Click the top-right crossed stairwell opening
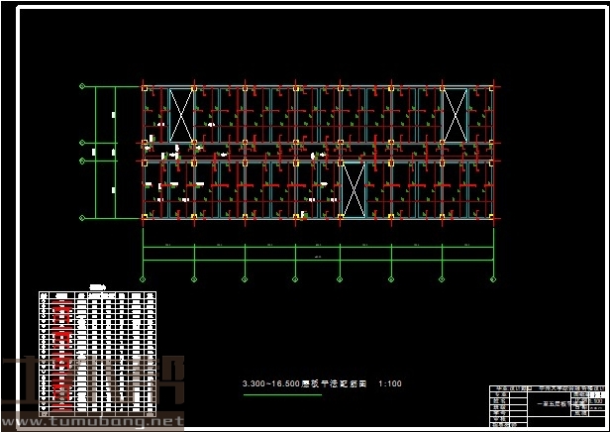The width and height of the screenshot is (610, 432). point(455,115)
